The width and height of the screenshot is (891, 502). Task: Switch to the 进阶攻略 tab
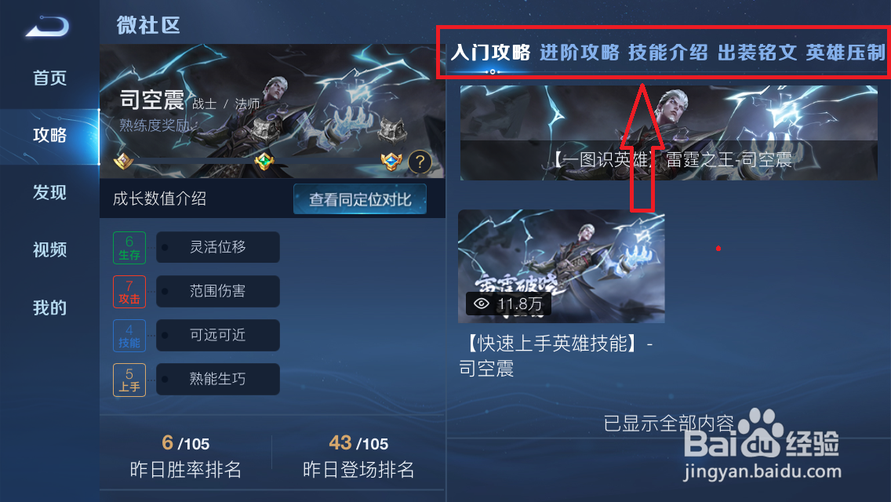click(580, 53)
